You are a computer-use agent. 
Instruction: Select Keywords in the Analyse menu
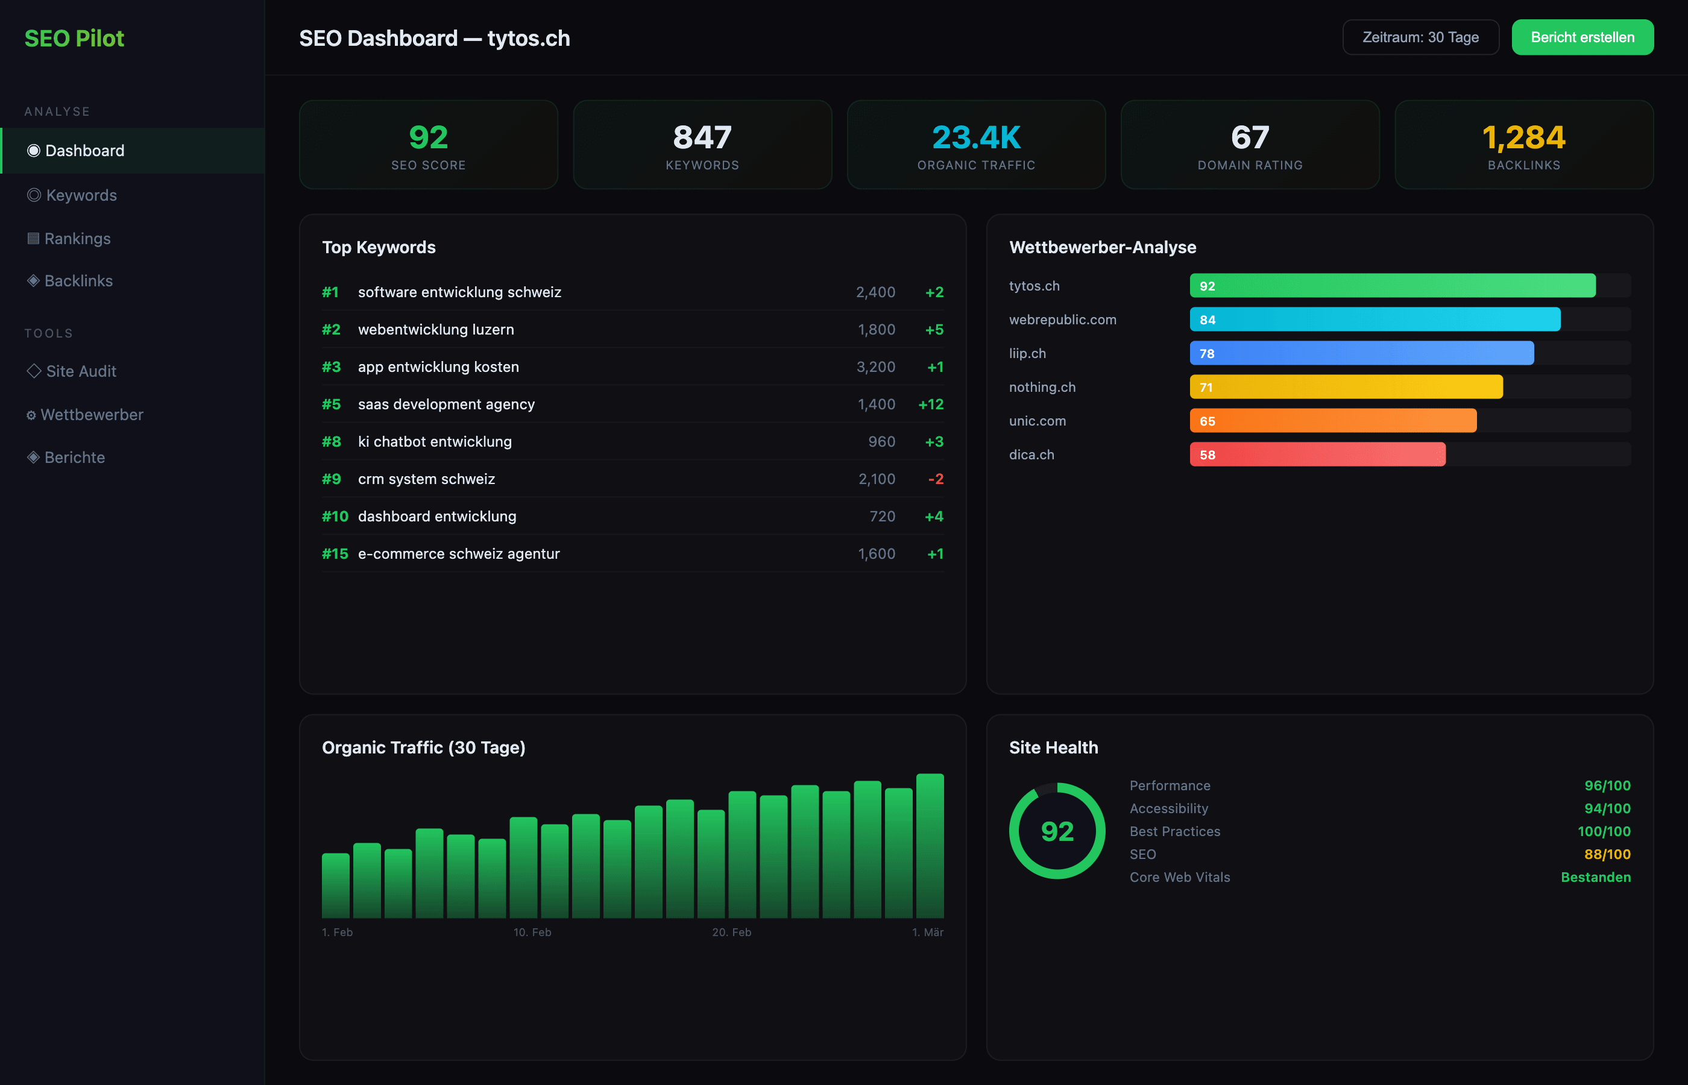(81, 195)
